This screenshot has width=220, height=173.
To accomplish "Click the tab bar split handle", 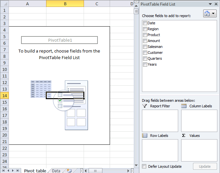I will pos(82,171).
